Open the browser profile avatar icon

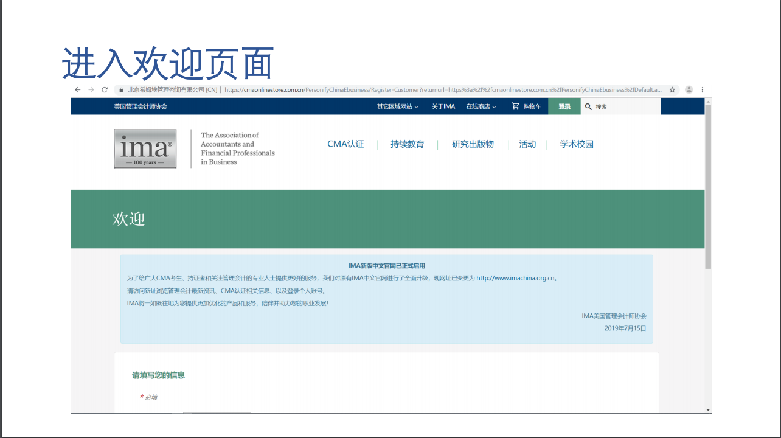pyautogui.click(x=688, y=89)
